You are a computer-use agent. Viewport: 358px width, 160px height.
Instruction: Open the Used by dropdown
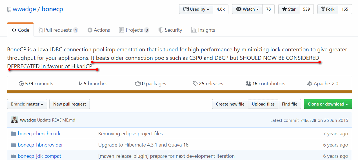tap(196, 9)
